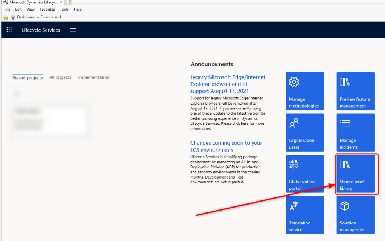Open the Manage methodologies tile
The height and width of the screenshot is (241, 385).
point(304,91)
